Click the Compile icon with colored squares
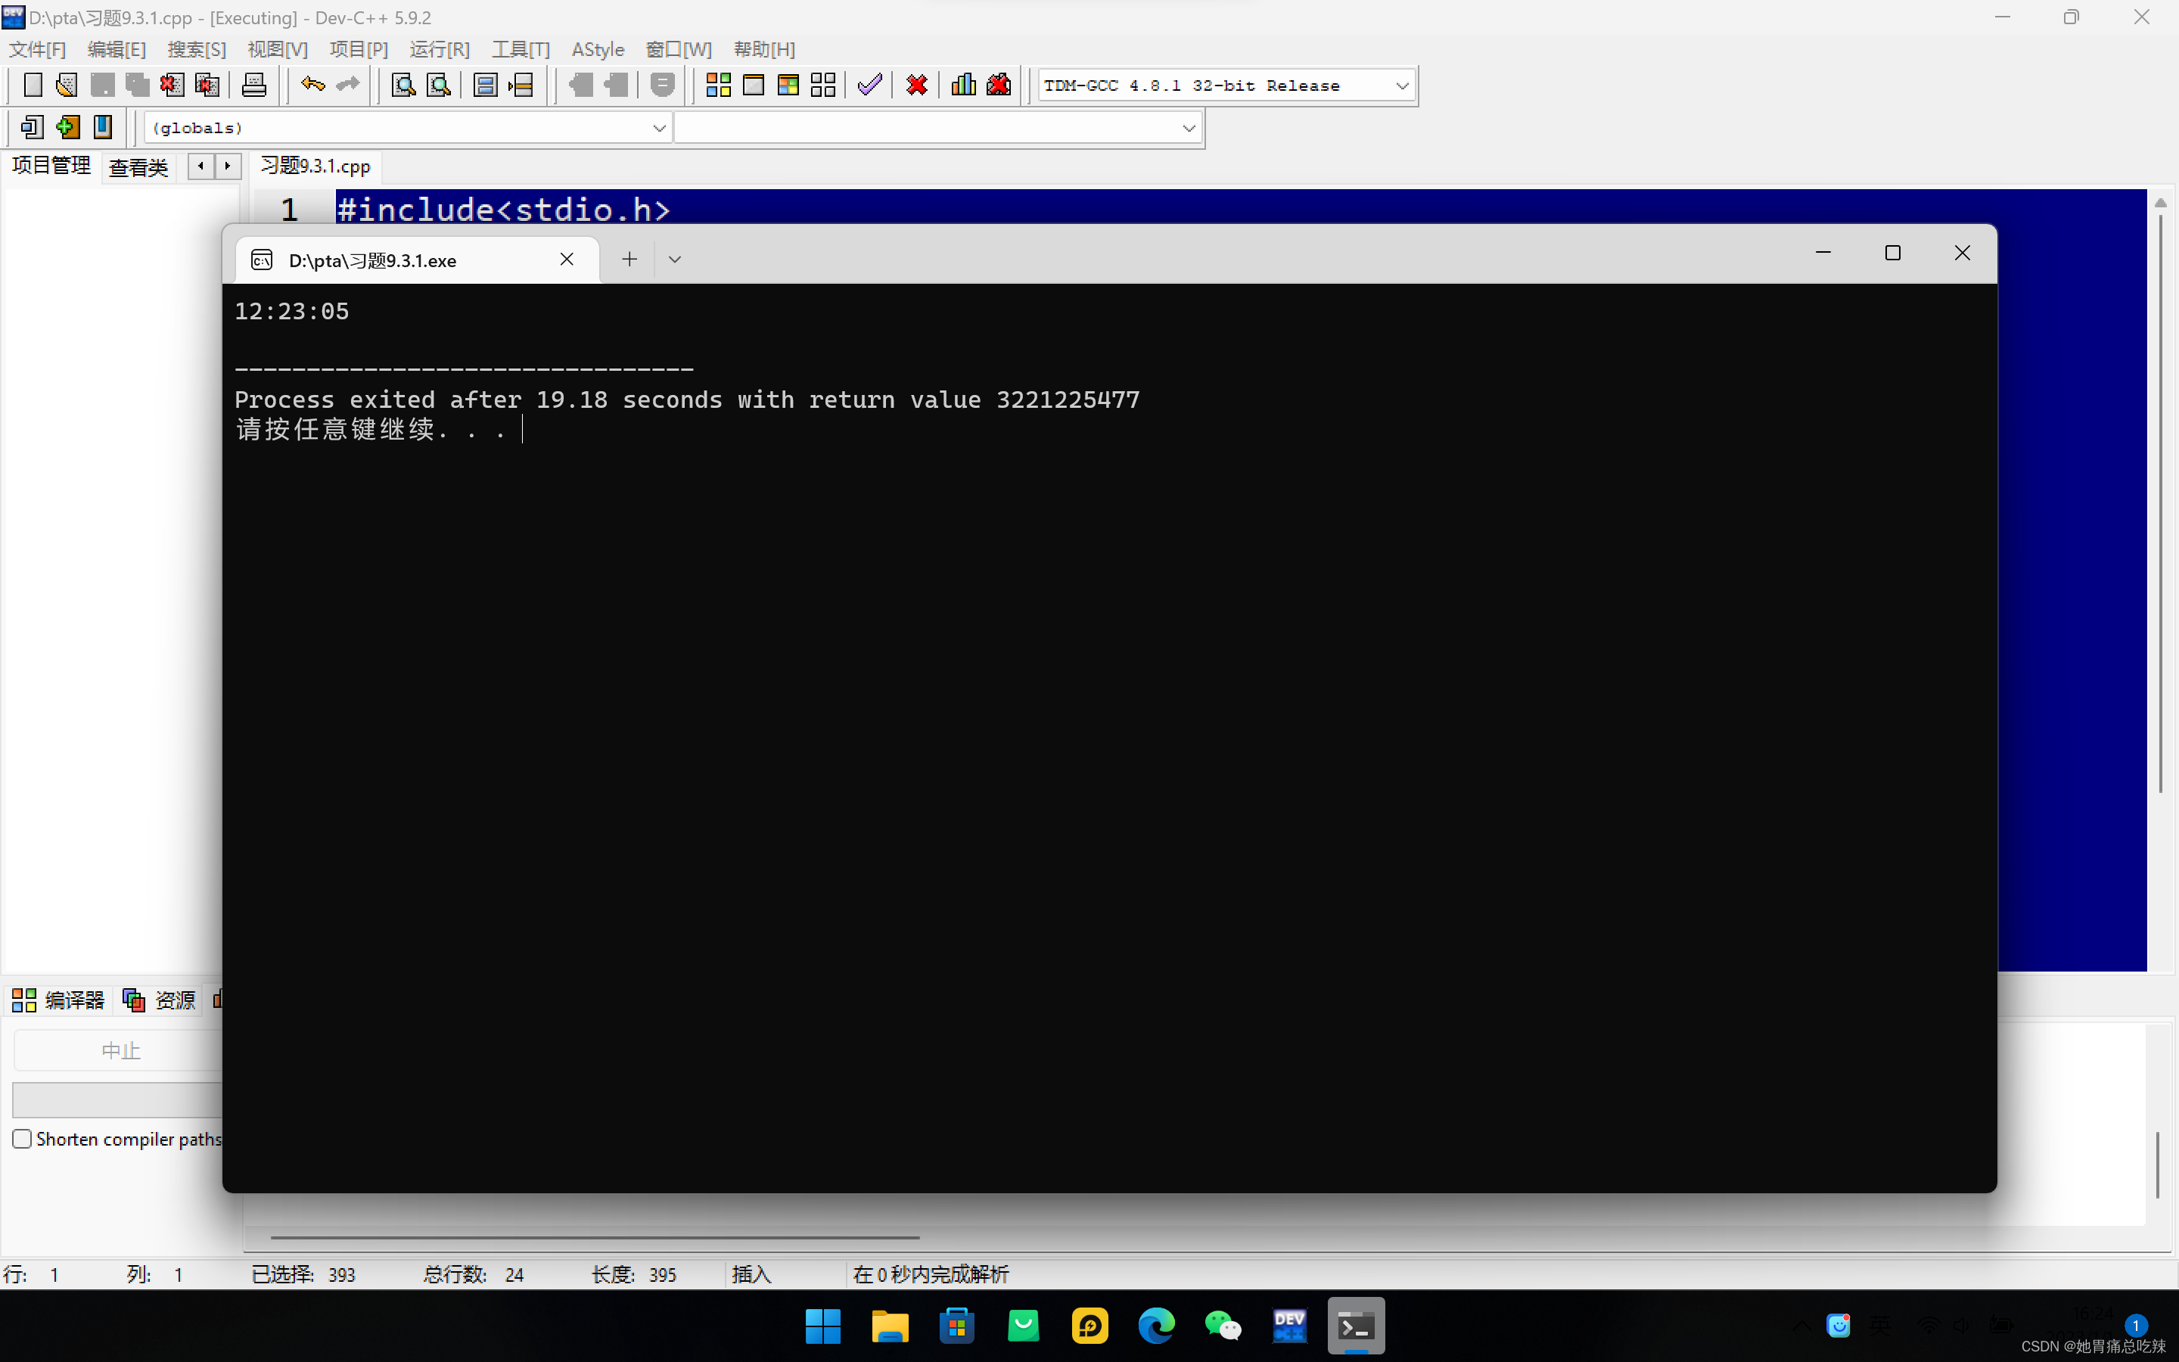Screen dimensions: 2179x1362 click(x=717, y=86)
